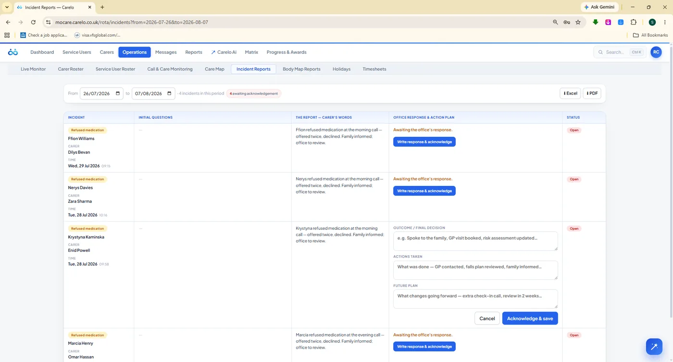Bookmark this page with the star icon
The image size is (673, 362).
[578, 22]
